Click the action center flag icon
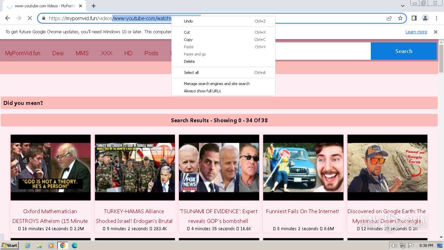The image size is (444, 250). pos(411,245)
